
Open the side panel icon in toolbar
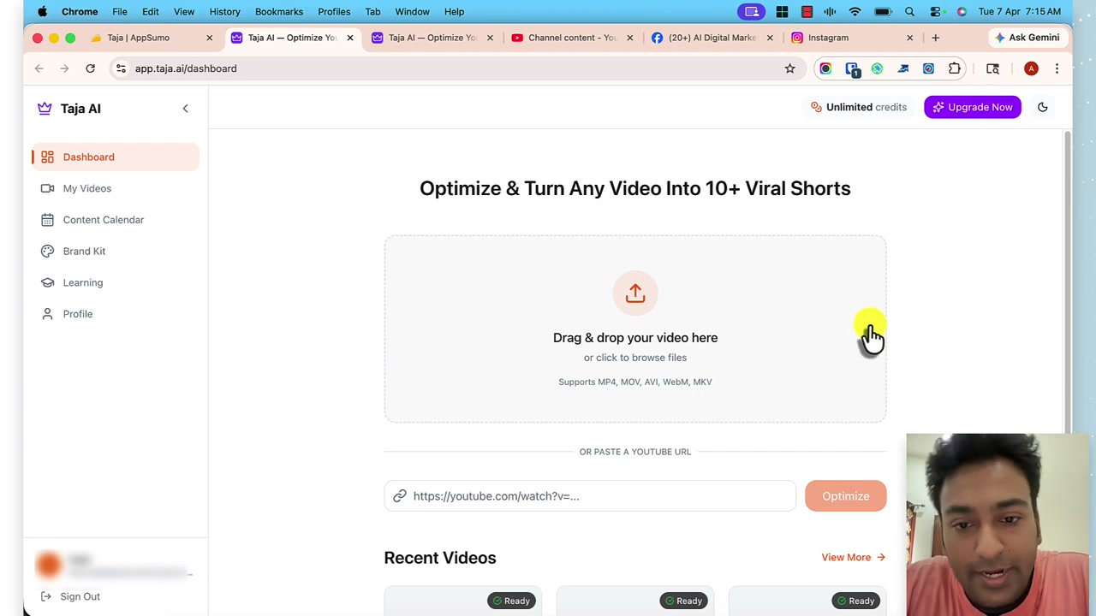[992, 68]
